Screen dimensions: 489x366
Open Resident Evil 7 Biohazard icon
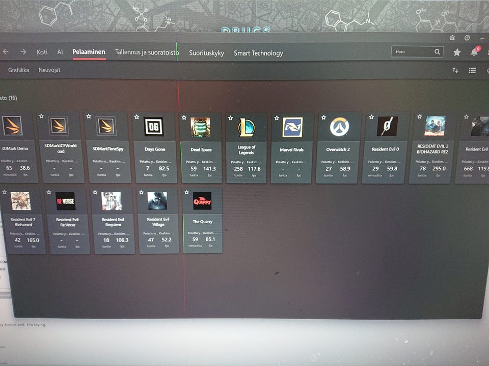pyautogui.click(x=20, y=201)
